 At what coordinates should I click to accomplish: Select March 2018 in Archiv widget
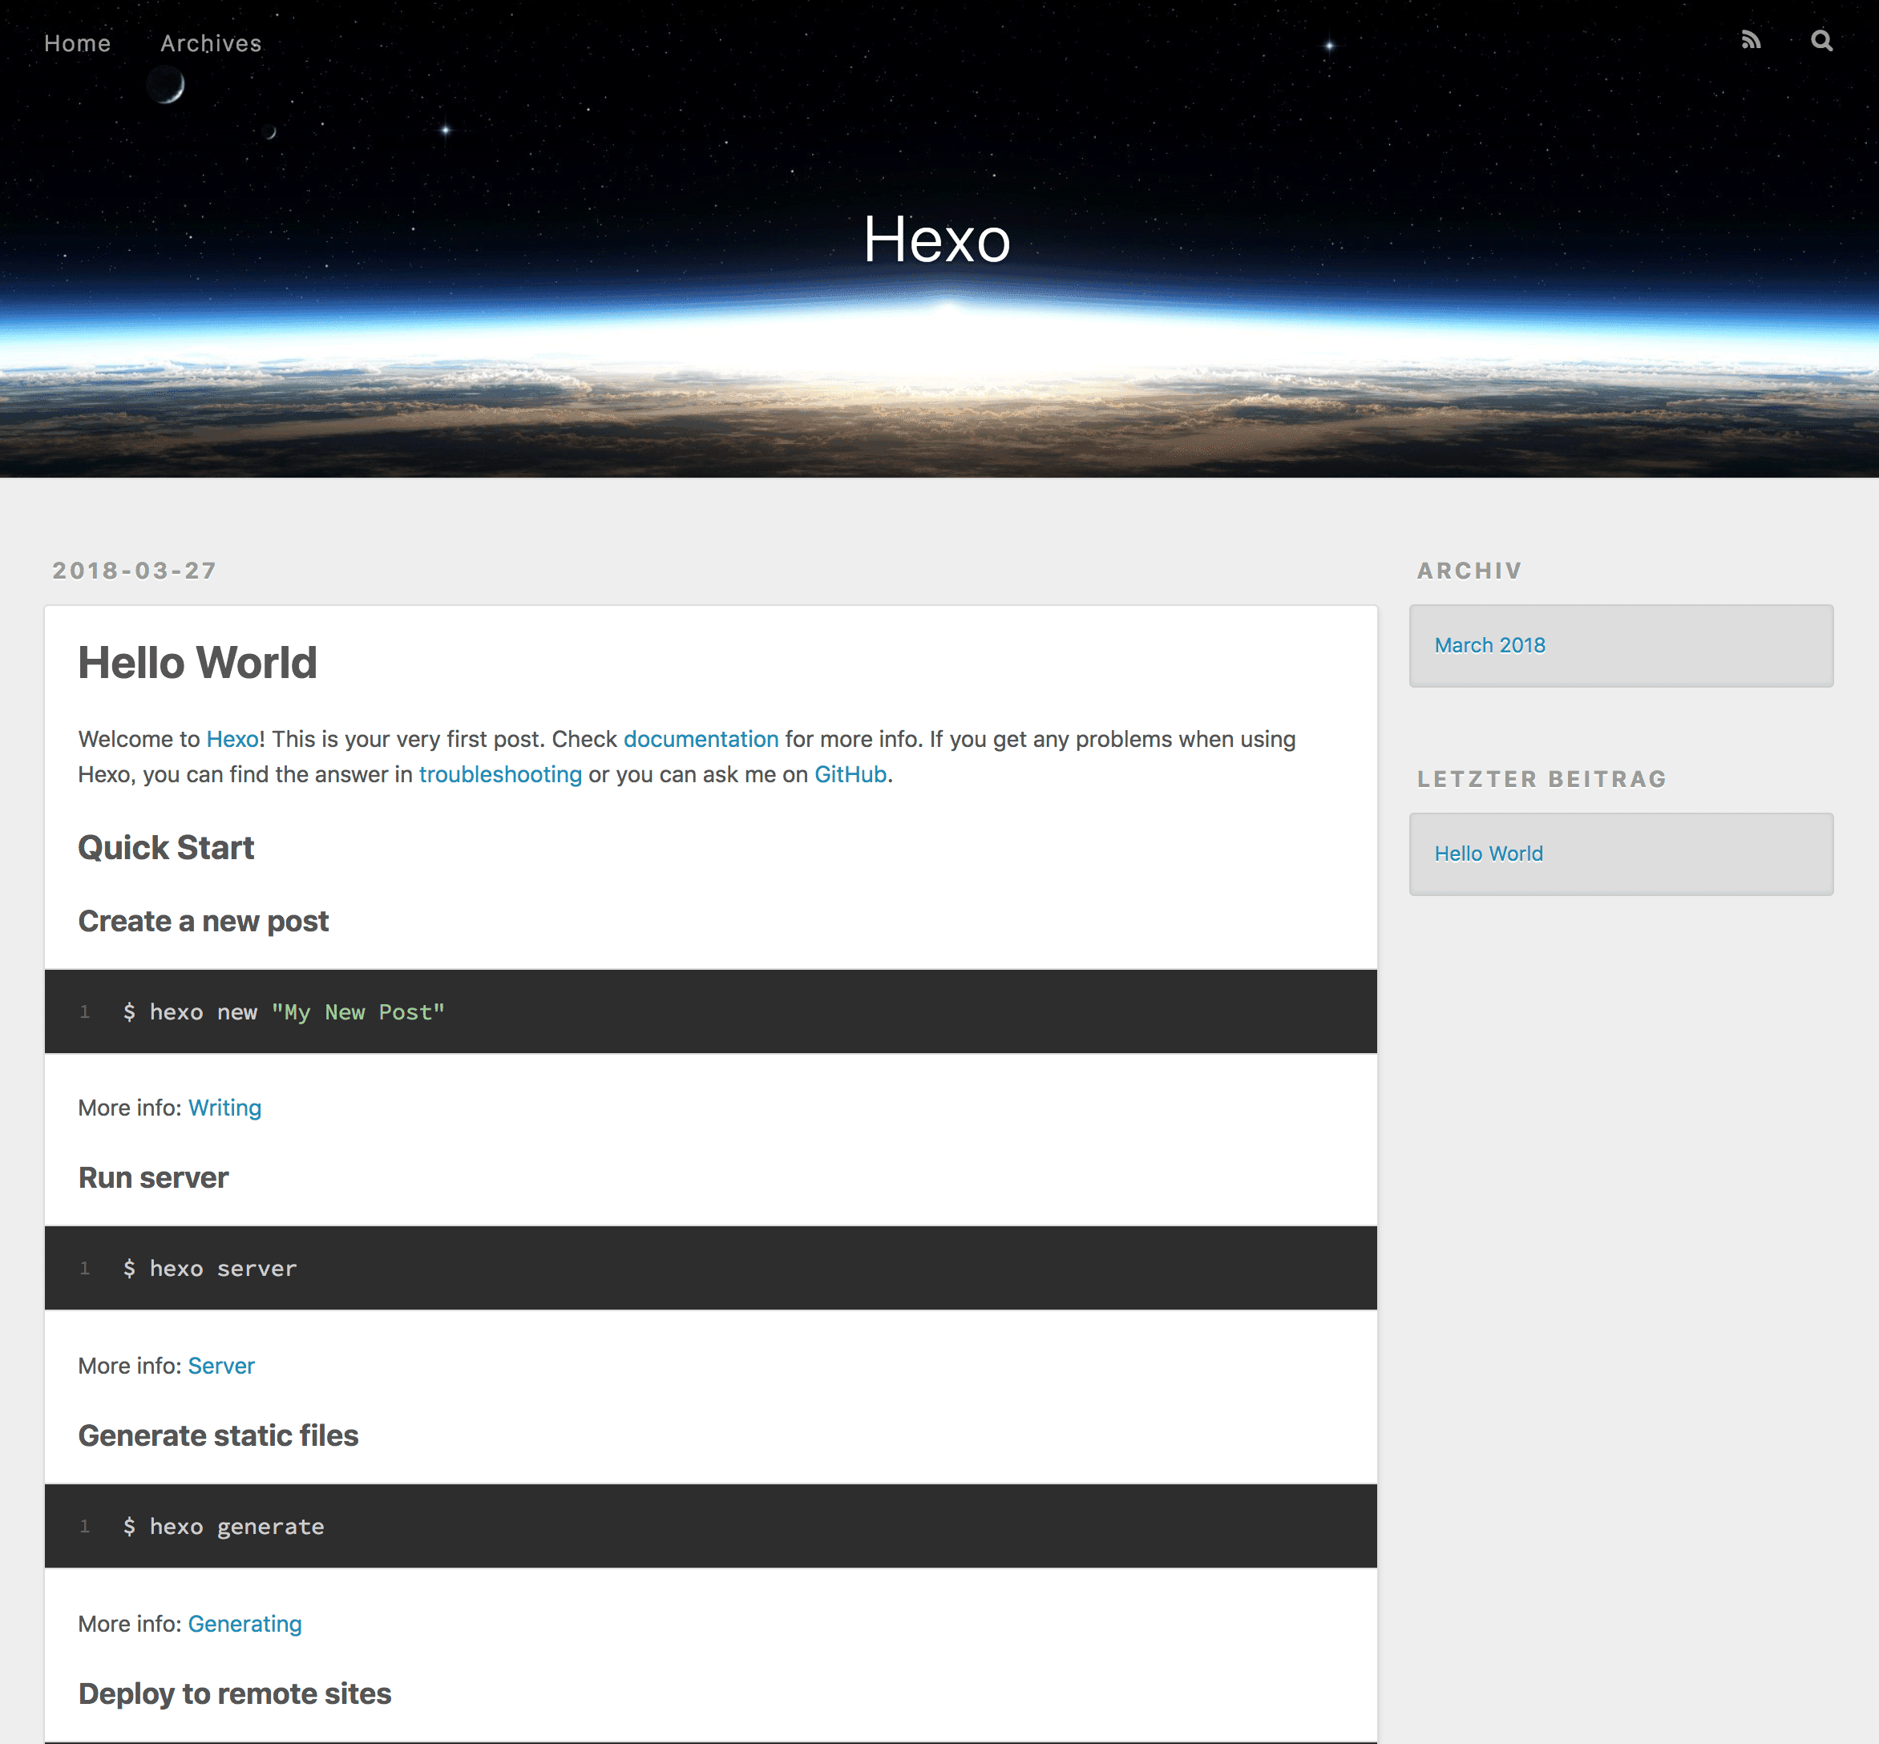click(1489, 645)
